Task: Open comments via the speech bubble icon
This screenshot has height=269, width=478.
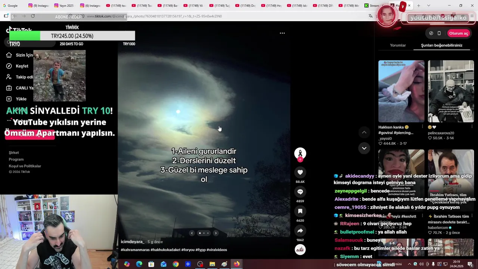Action: pyautogui.click(x=300, y=192)
